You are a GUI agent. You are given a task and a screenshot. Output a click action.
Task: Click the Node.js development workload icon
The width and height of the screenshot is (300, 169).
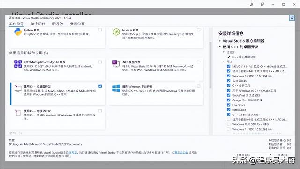click(116, 32)
